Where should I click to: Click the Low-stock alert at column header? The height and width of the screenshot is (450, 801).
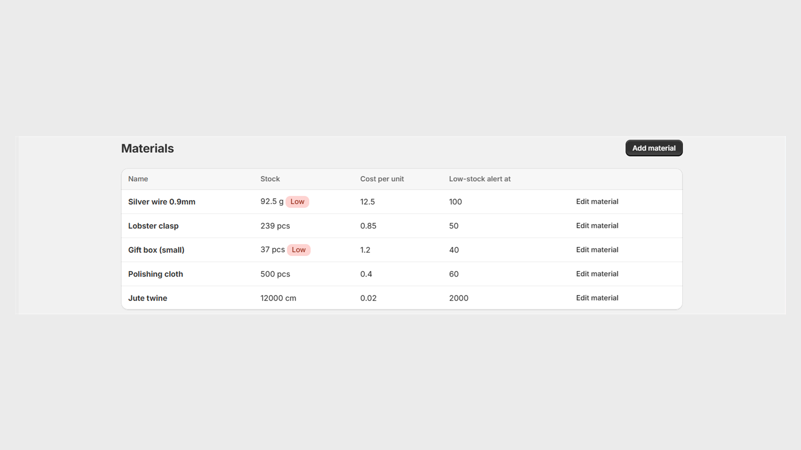click(480, 178)
